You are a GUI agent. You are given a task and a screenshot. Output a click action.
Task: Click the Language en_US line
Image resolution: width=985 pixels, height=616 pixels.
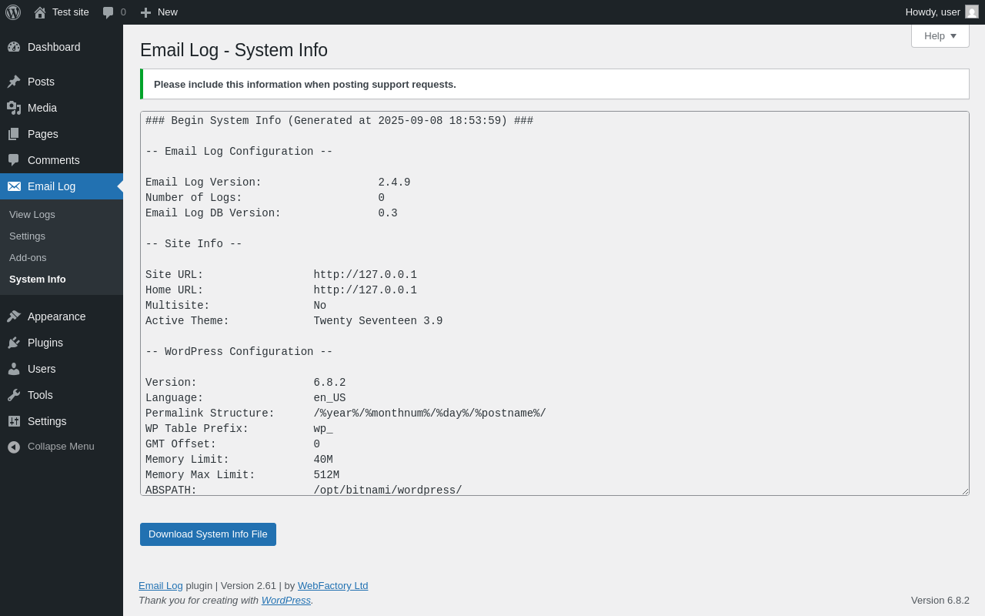[x=245, y=398]
